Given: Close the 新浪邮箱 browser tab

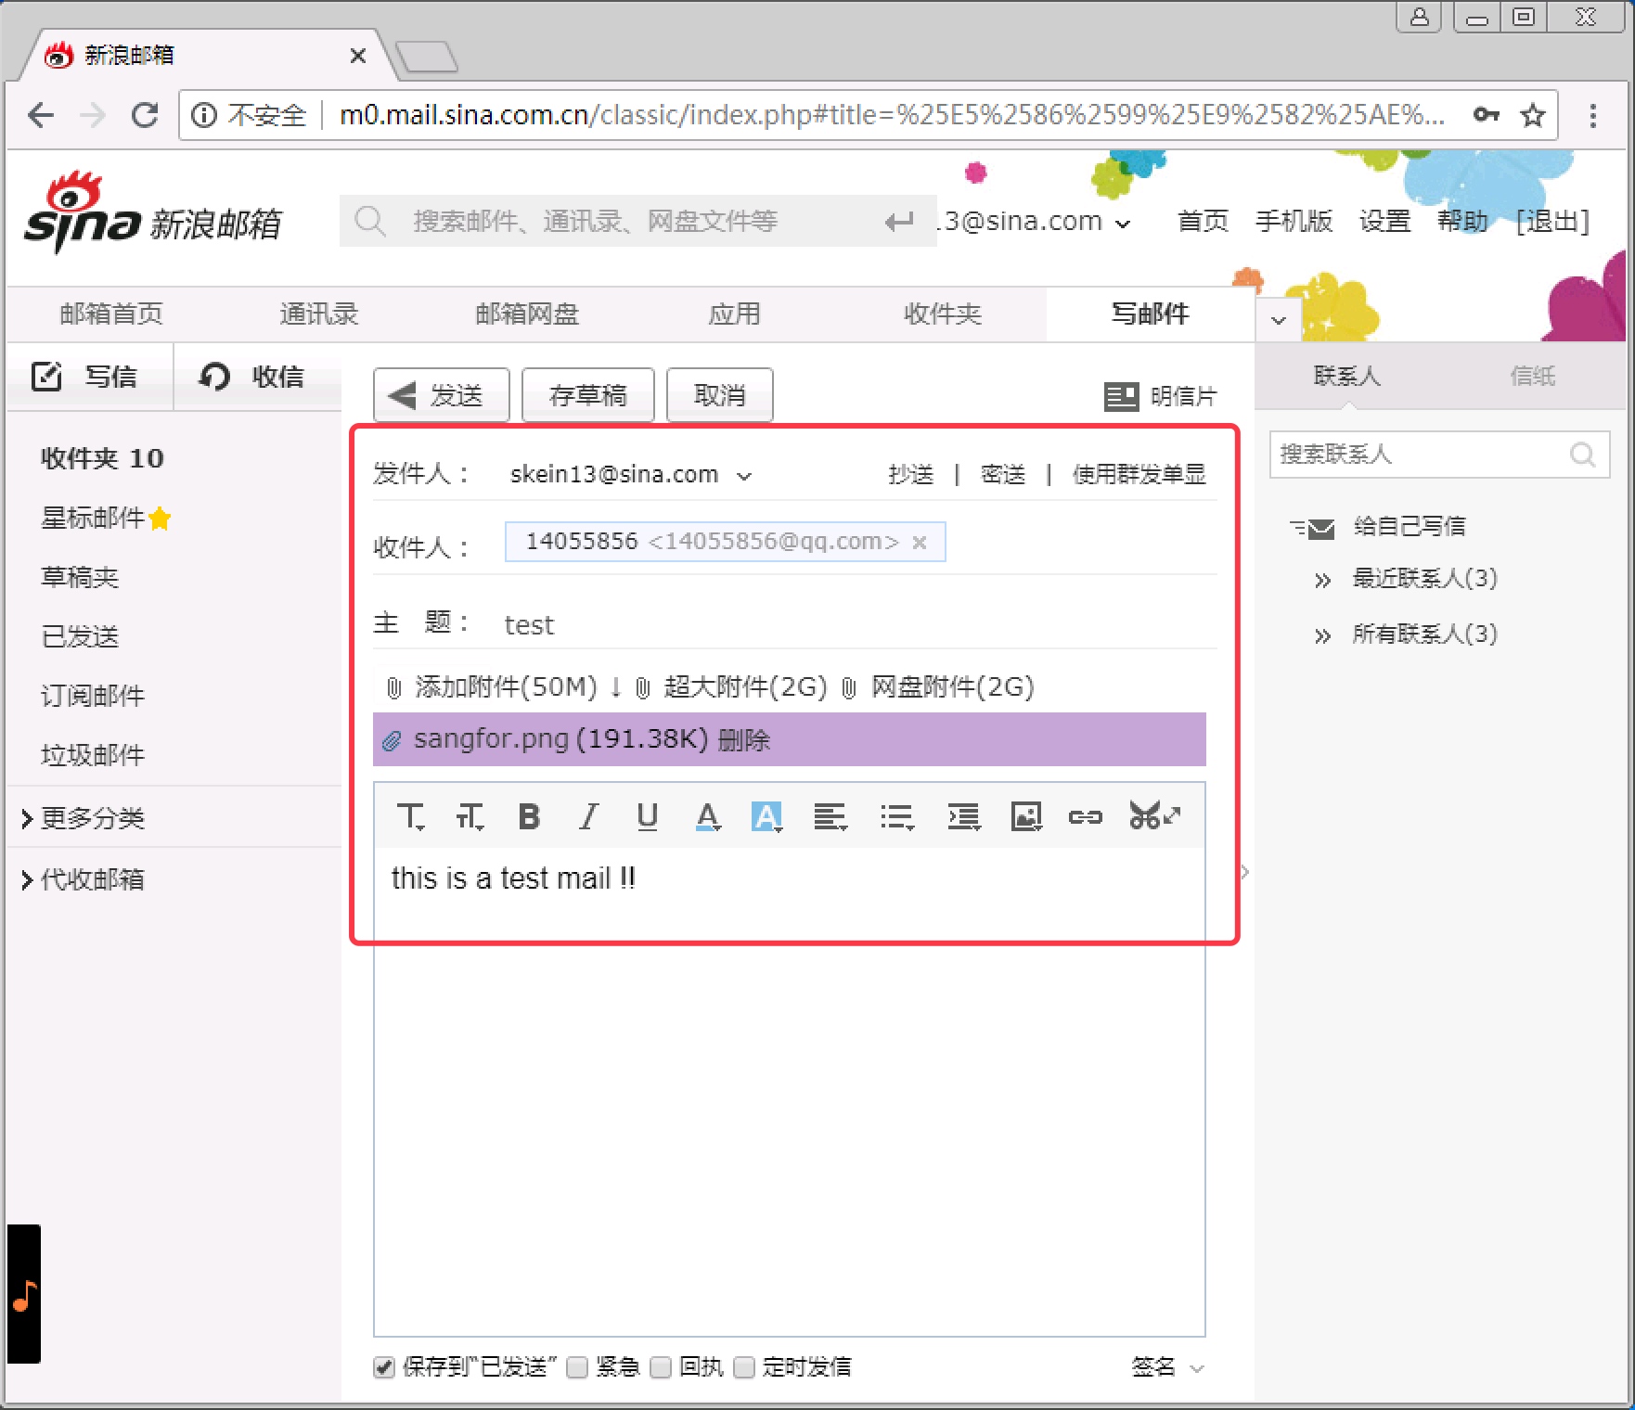Looking at the screenshot, I should click(x=357, y=56).
